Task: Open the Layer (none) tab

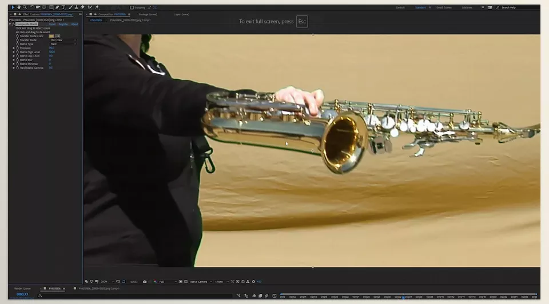Action: 182,14
